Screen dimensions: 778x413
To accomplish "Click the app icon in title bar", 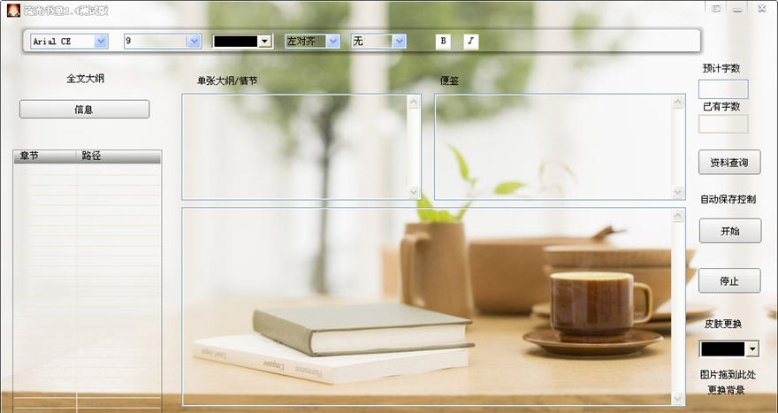I will tap(13, 10).
